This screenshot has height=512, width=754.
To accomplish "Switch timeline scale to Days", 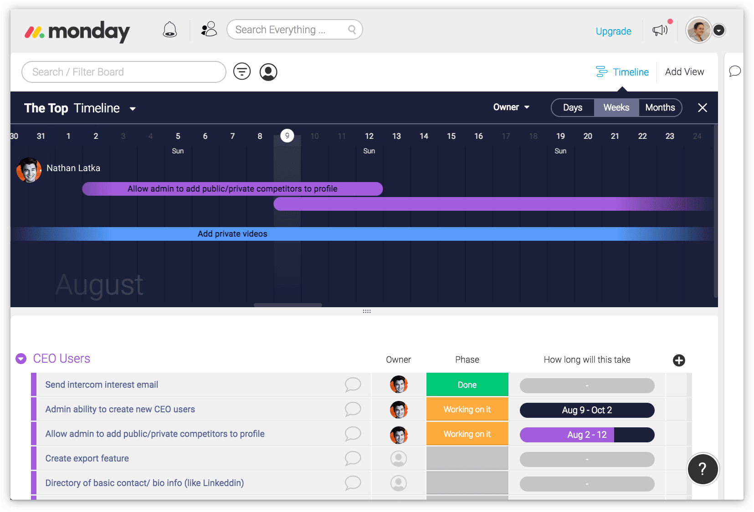I will [x=573, y=107].
